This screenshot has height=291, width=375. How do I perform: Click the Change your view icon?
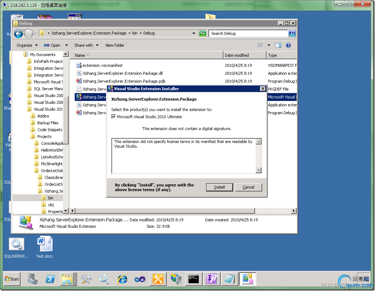pos(260,45)
